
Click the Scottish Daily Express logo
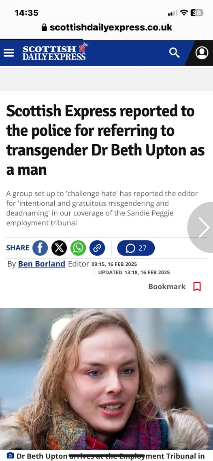coord(55,52)
